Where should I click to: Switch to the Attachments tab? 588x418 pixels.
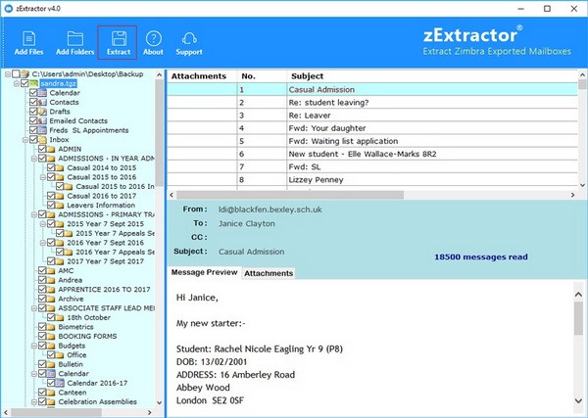(x=269, y=273)
